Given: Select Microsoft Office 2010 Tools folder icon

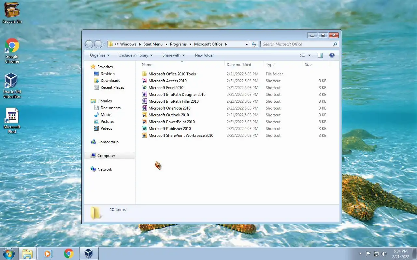Looking at the screenshot, I should (145, 74).
